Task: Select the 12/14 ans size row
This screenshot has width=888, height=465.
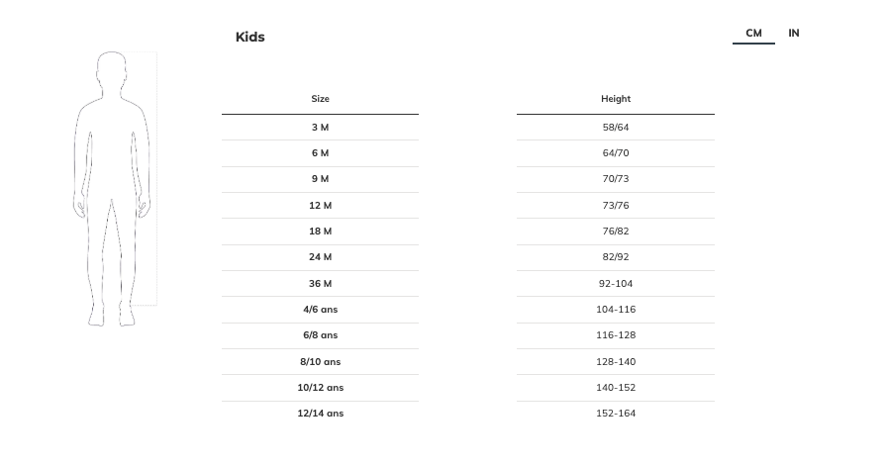Action: point(320,414)
